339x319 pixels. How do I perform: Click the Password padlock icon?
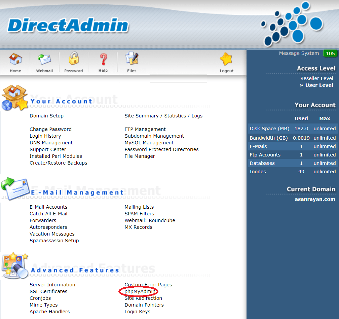(x=74, y=59)
